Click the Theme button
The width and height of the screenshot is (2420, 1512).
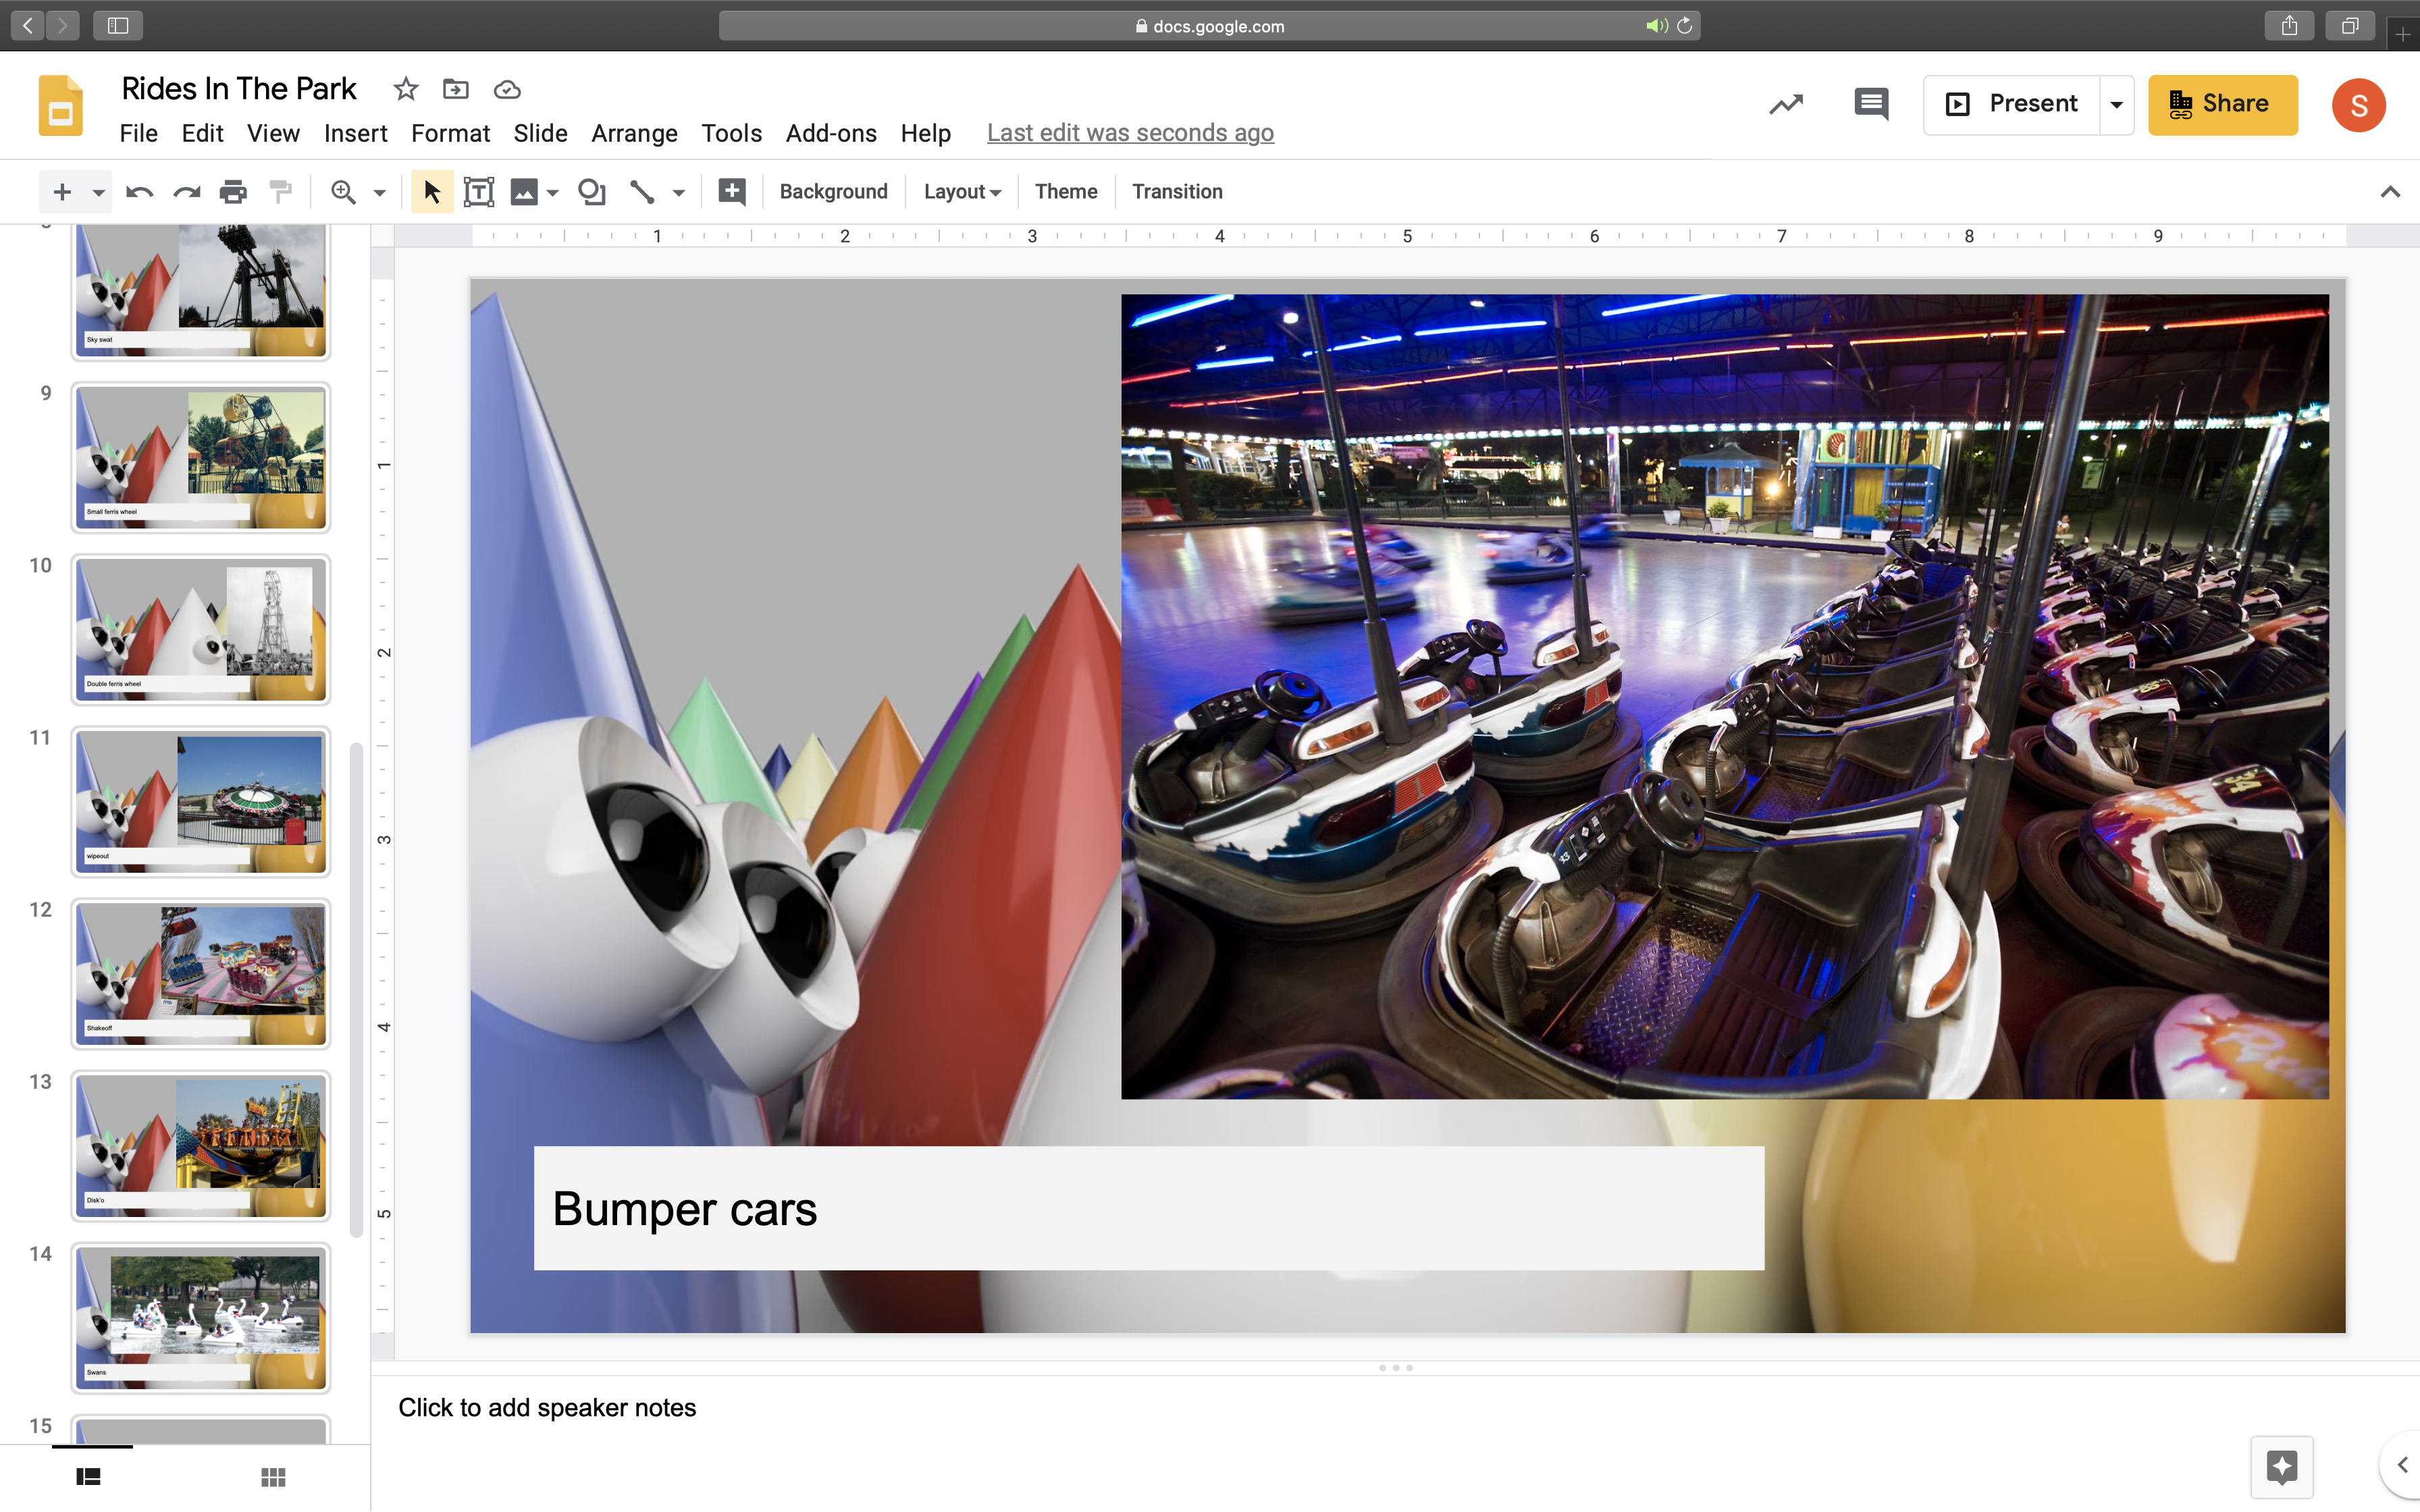(1065, 192)
